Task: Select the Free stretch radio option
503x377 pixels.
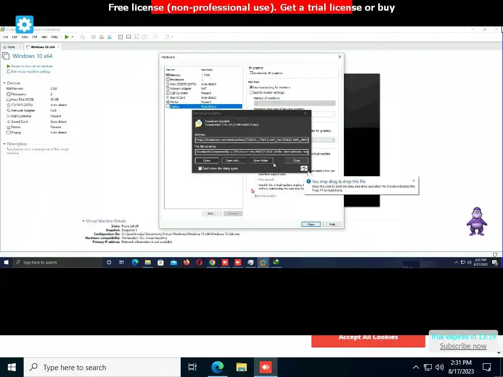Action: coord(256,180)
